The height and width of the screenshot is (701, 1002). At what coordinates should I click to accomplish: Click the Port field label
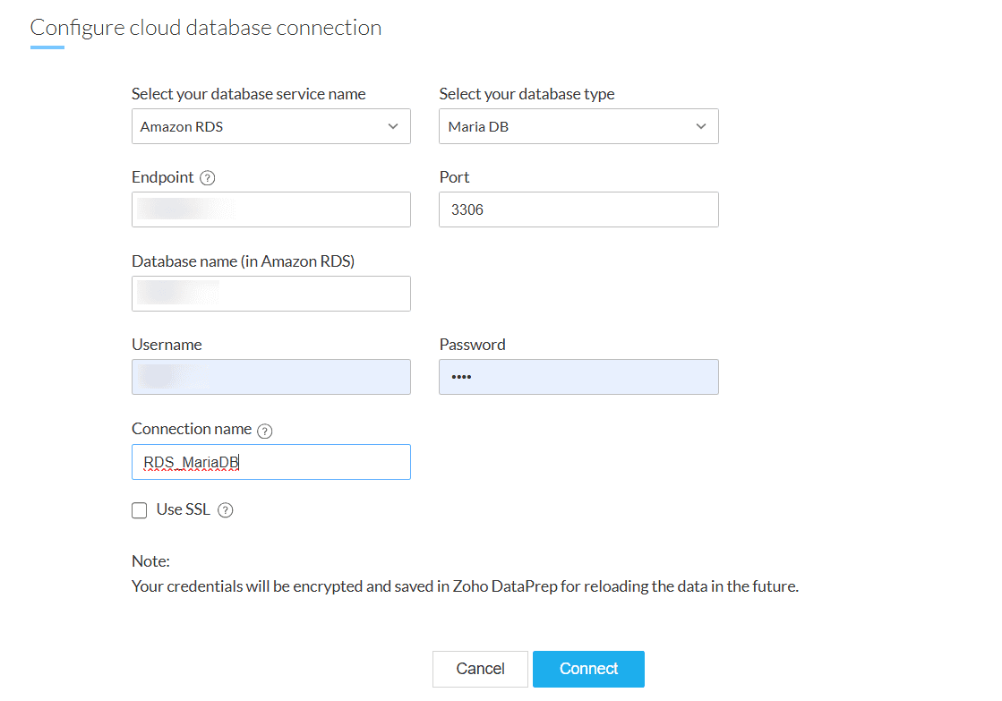coord(454,177)
